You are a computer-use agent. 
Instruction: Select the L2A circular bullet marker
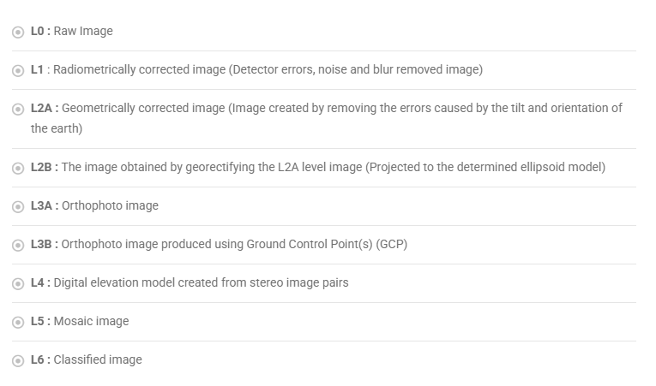pos(18,110)
